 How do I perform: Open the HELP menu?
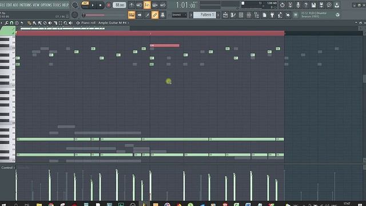(x=65, y=5)
